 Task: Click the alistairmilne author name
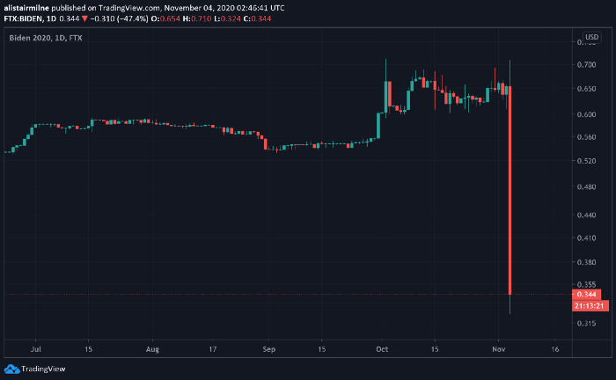point(26,8)
